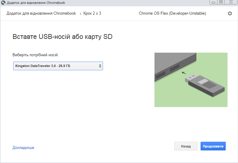Click the insertion arrow in the illustration
Viewport: 238px width, 163px height.
pyautogui.click(x=184, y=72)
